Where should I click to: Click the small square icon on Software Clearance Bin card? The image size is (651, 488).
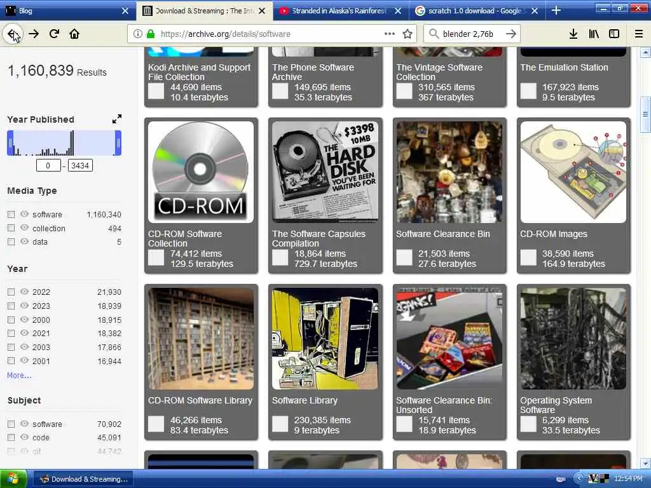tap(404, 258)
